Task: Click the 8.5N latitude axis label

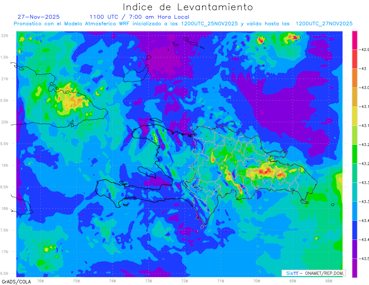Action: tap(5, 187)
